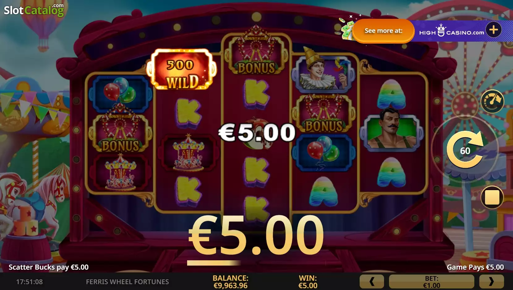Open the HighCasino.com link
513x290 pixels.
[x=451, y=31]
